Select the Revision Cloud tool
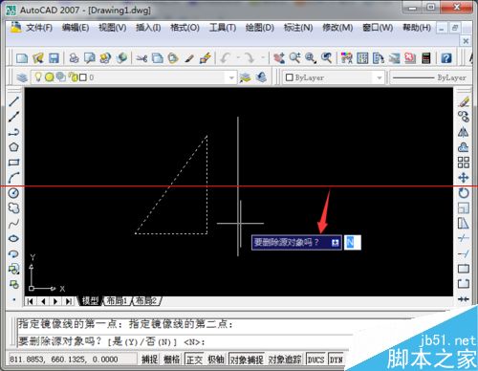 tap(13, 208)
